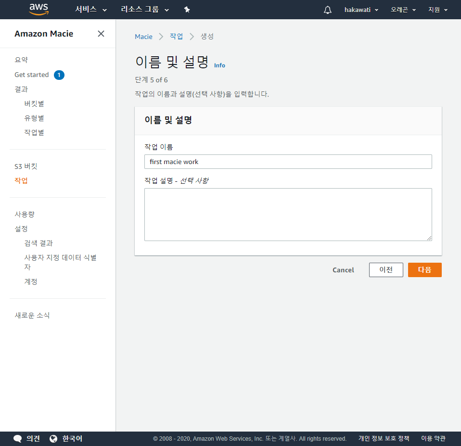
Task: Open 사용자 지정 데이터 식별자 page
Action: (x=60, y=262)
